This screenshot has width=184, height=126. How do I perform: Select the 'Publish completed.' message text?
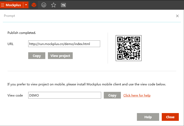pyautogui.click(x=22, y=33)
